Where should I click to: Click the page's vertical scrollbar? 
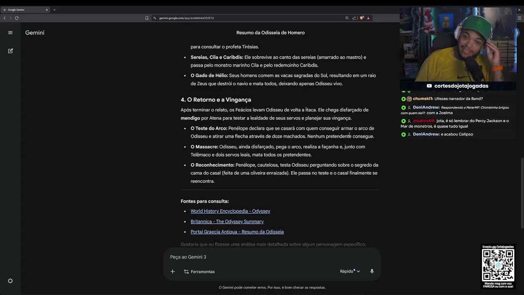click(x=522, y=193)
